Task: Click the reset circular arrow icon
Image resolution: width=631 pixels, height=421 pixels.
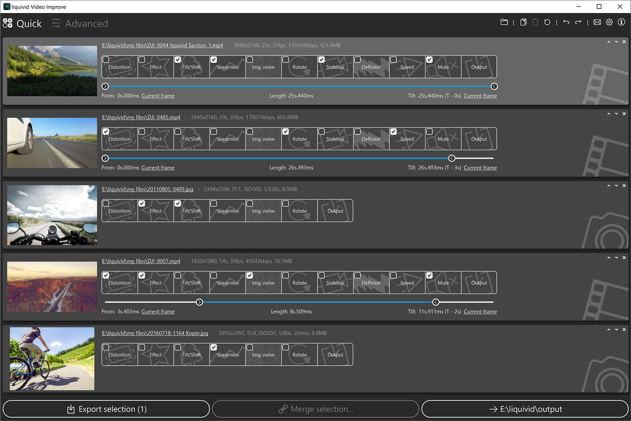Action: (547, 22)
